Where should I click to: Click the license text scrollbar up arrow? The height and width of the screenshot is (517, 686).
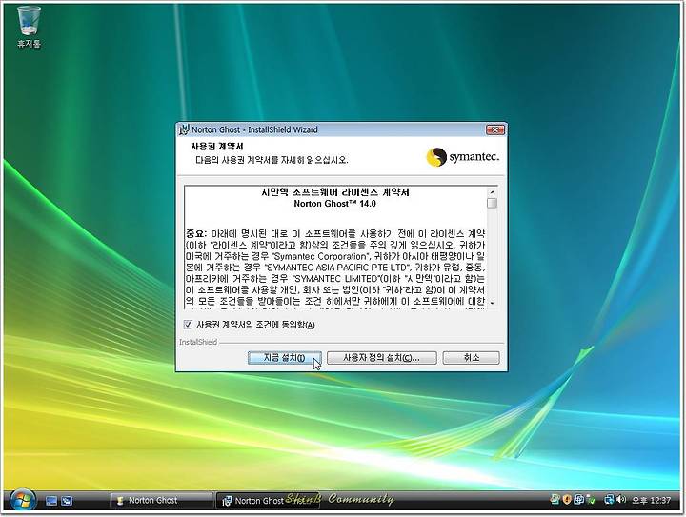(493, 192)
